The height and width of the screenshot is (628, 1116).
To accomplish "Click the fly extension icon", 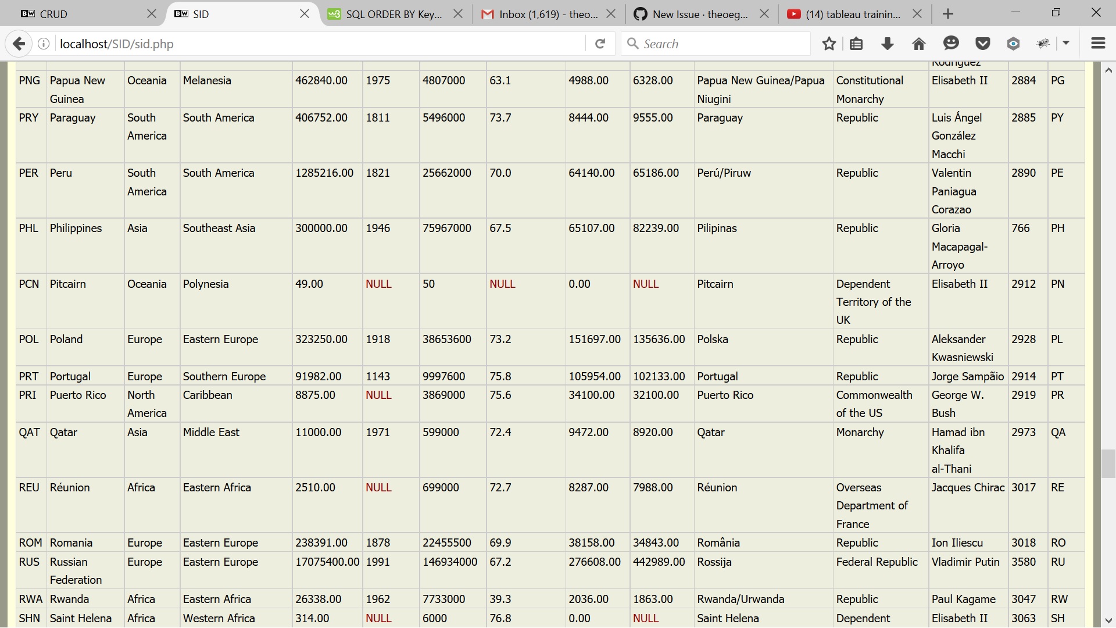I will pos(1044,43).
